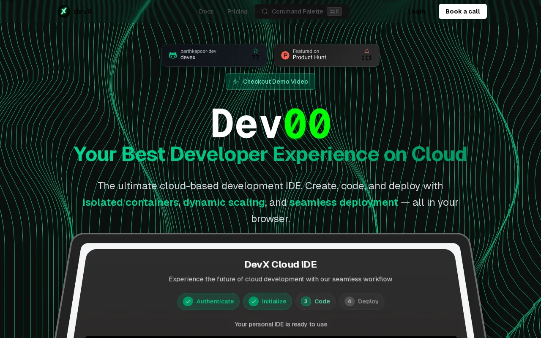The height and width of the screenshot is (338, 541).
Task: Click the step 3 number badge
Action: pyautogui.click(x=306, y=301)
